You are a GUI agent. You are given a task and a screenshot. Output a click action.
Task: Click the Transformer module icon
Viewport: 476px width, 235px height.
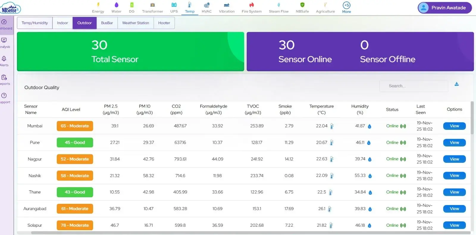coord(152,5)
